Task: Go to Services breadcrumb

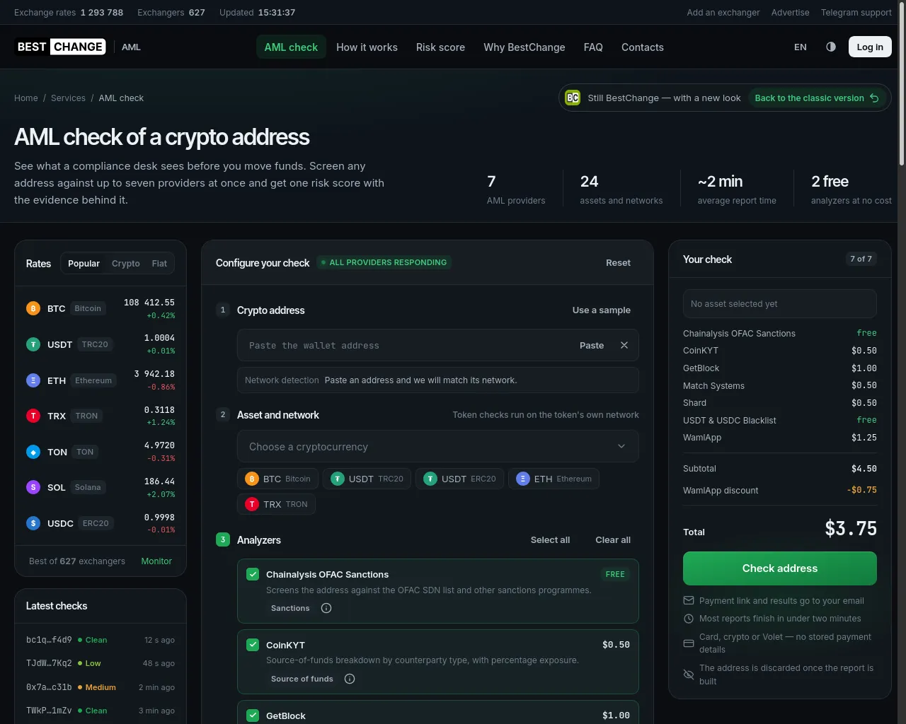Action: coord(68,98)
